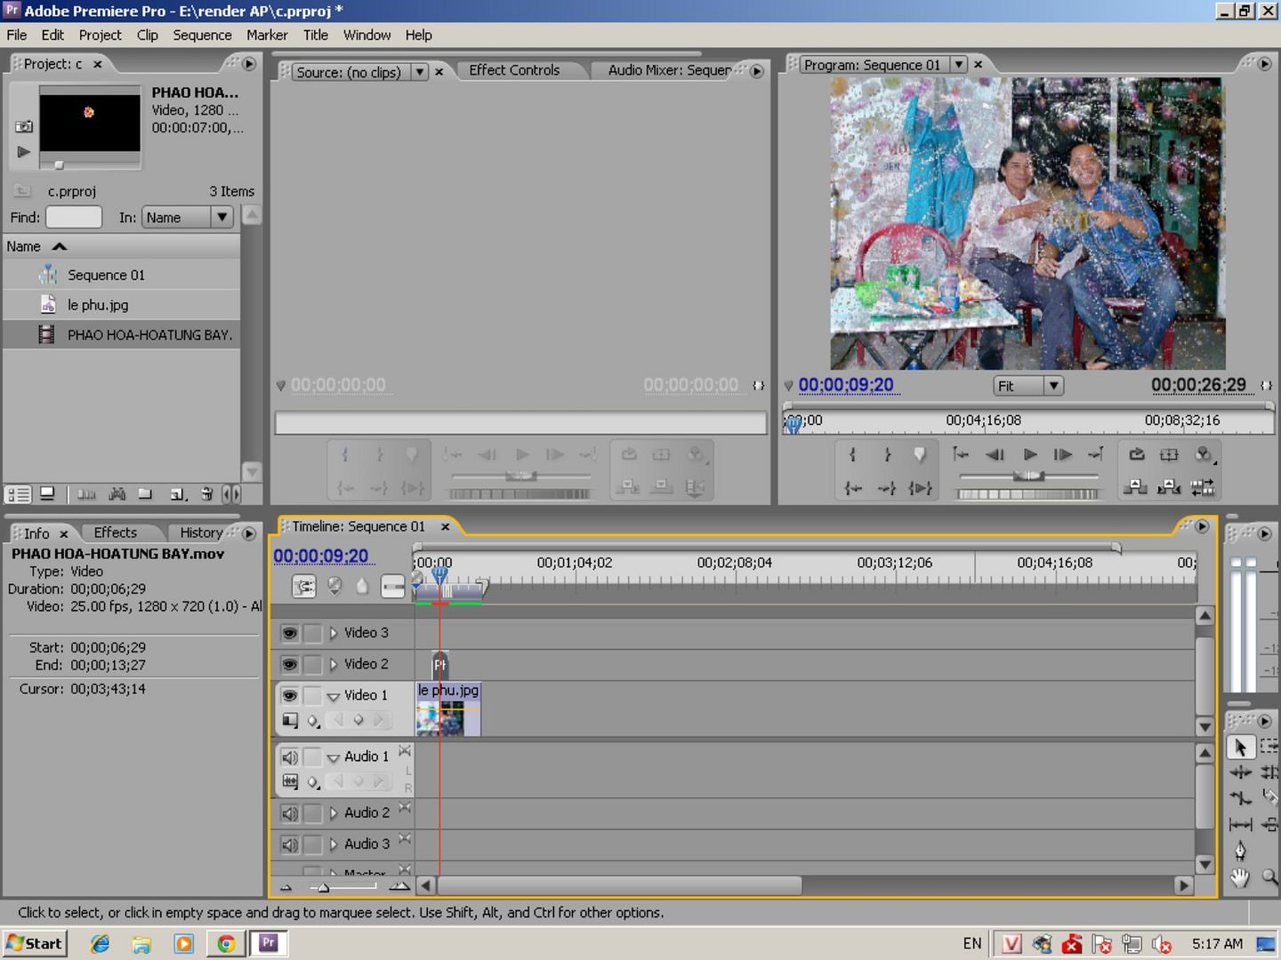The image size is (1281, 960).
Task: Mute the Audio 3 track output
Action: [290, 844]
